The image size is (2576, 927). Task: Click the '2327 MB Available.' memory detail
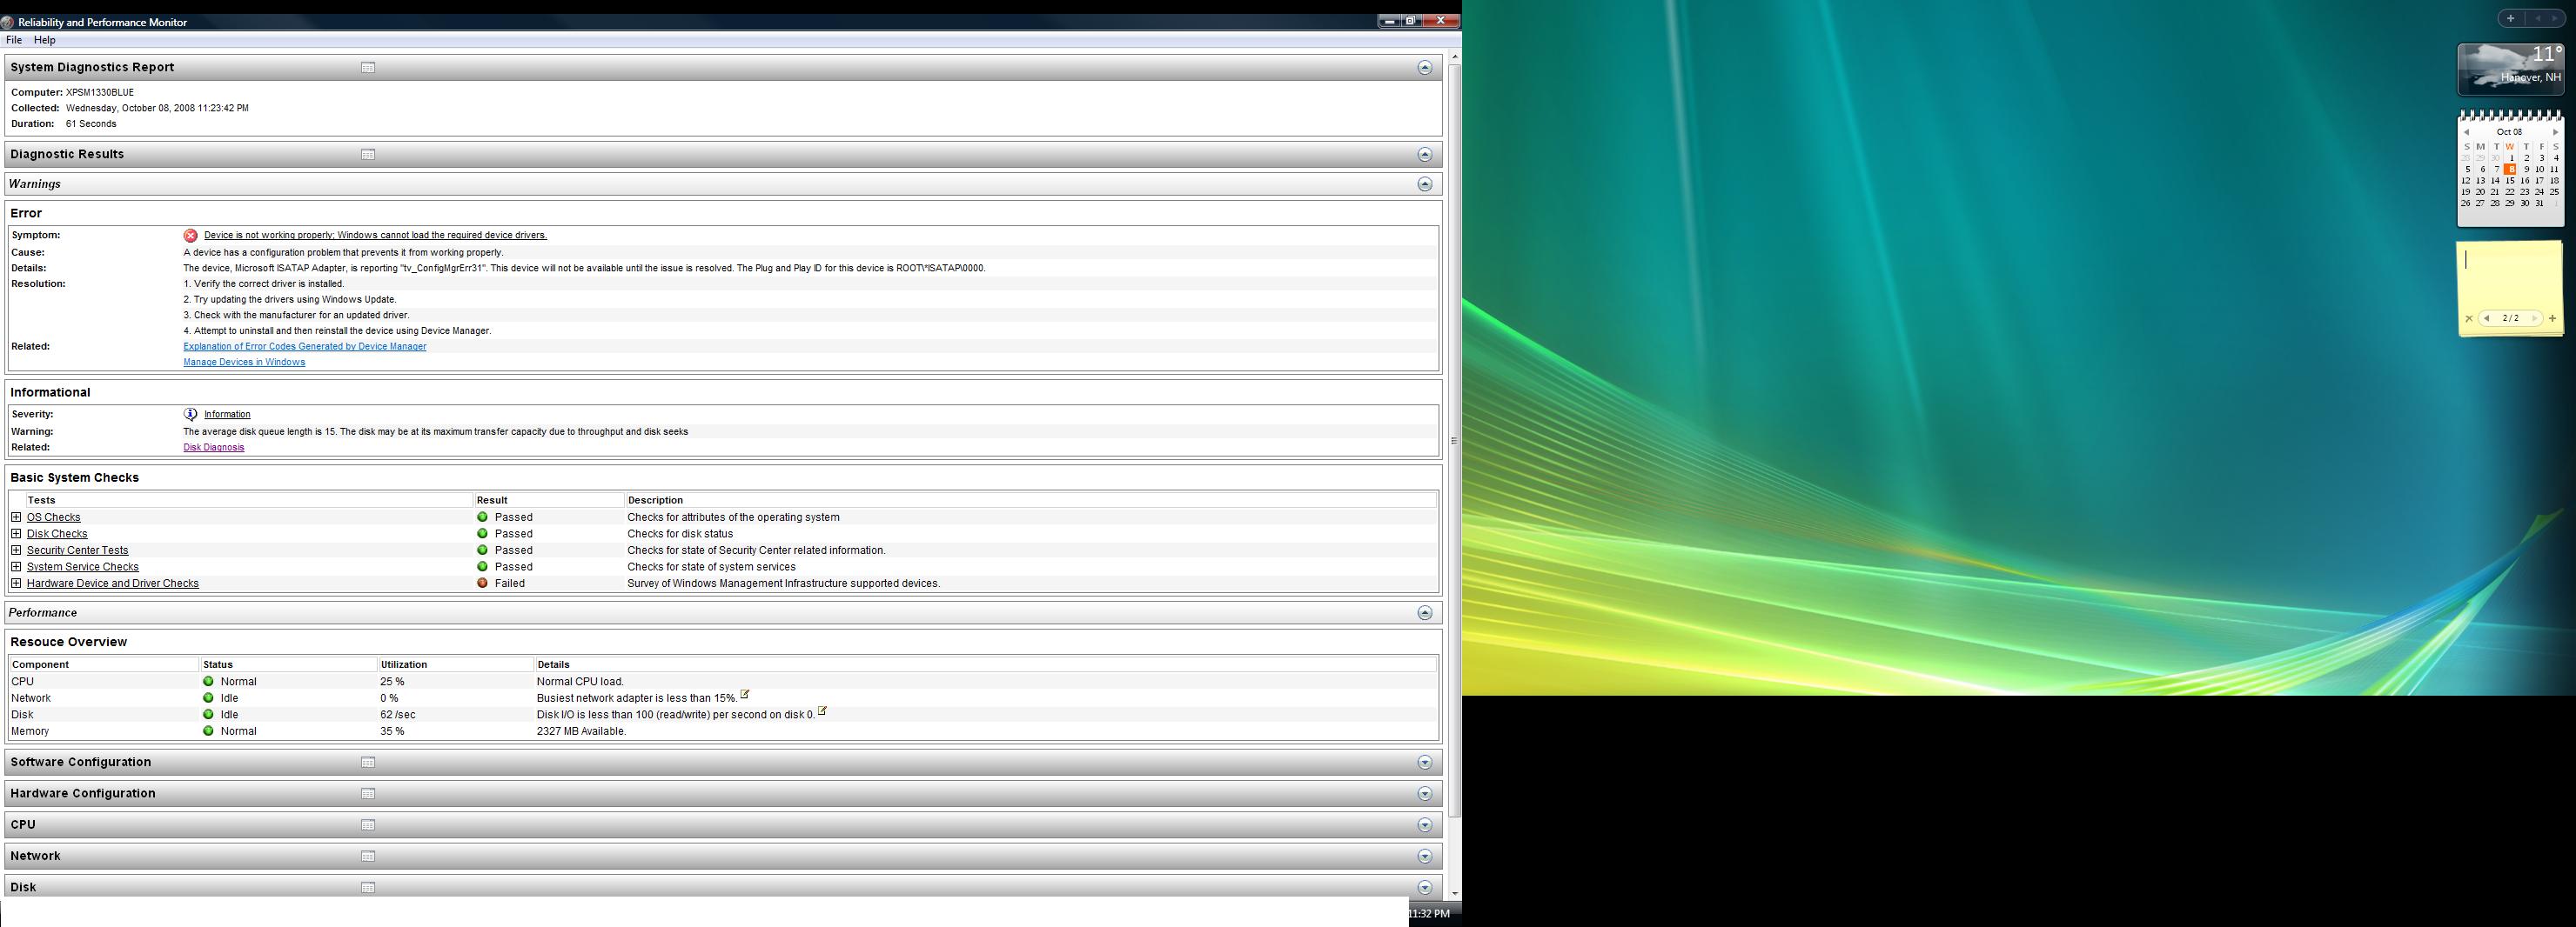(581, 731)
